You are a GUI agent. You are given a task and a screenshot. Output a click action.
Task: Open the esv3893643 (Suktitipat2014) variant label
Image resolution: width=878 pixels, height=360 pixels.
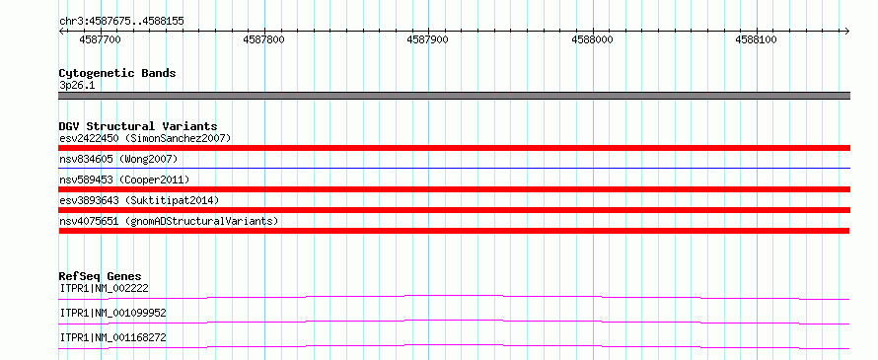(139, 200)
